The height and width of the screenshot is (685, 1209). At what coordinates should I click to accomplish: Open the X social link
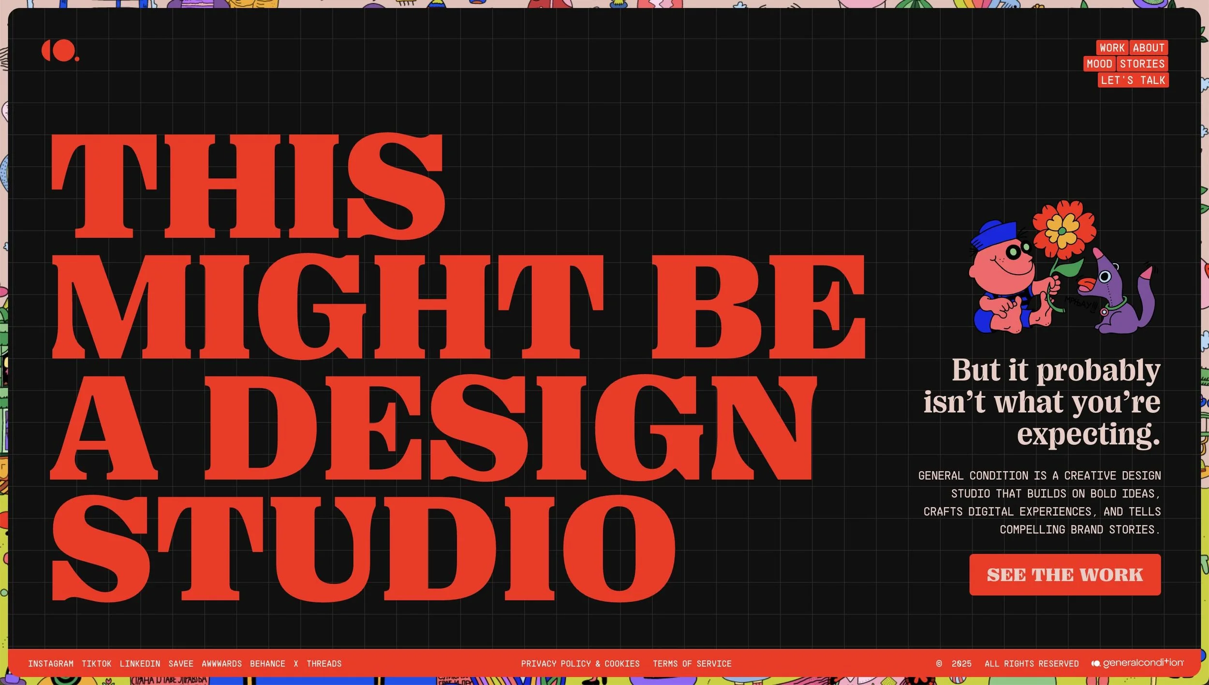[x=296, y=664]
